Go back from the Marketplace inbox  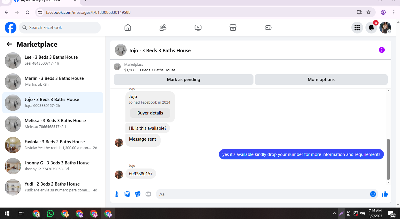[x=9, y=44]
